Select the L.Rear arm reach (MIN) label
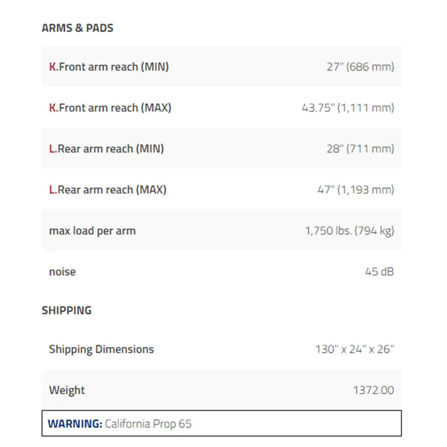447x447 pixels. (x=106, y=149)
